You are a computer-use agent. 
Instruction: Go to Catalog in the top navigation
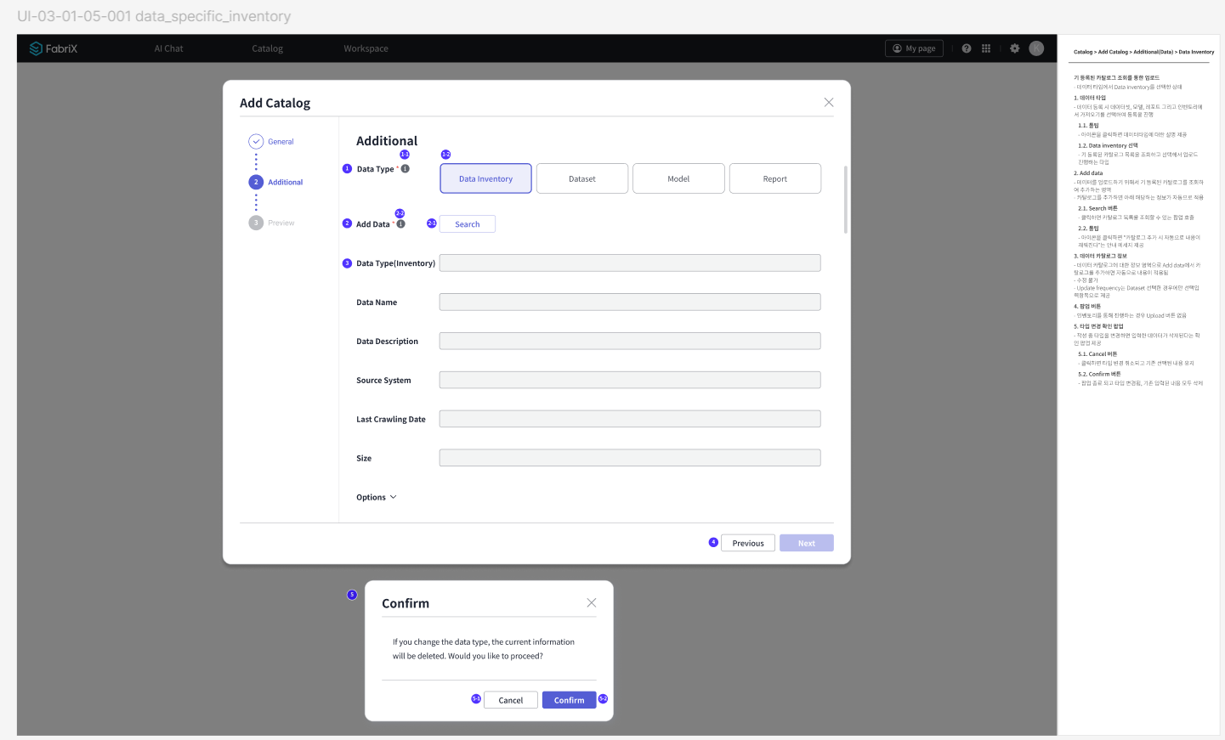268,48
